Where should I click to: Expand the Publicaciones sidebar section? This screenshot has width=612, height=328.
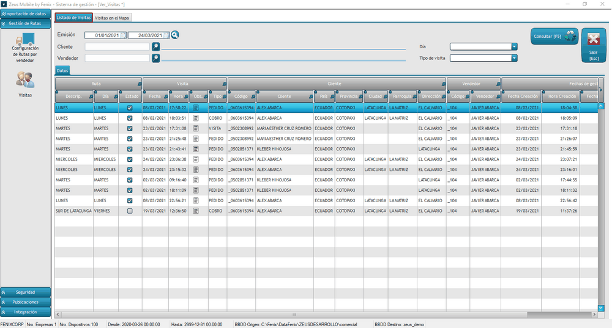pos(25,302)
